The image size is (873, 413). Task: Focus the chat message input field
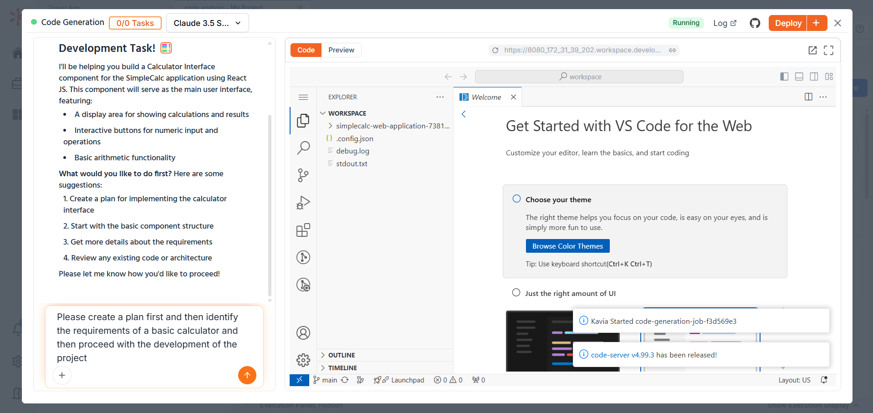(154, 337)
